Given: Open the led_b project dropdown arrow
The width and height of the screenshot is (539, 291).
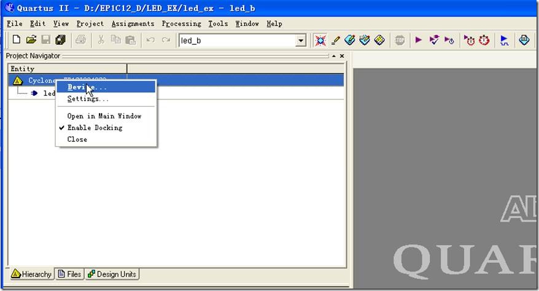Looking at the screenshot, I should point(301,41).
